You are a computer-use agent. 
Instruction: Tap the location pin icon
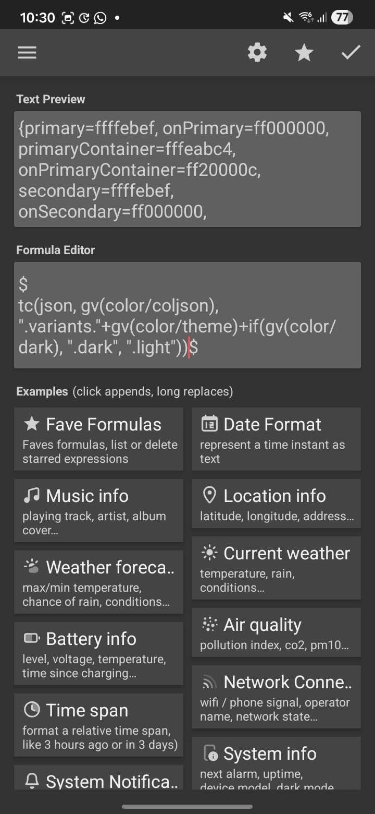(209, 495)
